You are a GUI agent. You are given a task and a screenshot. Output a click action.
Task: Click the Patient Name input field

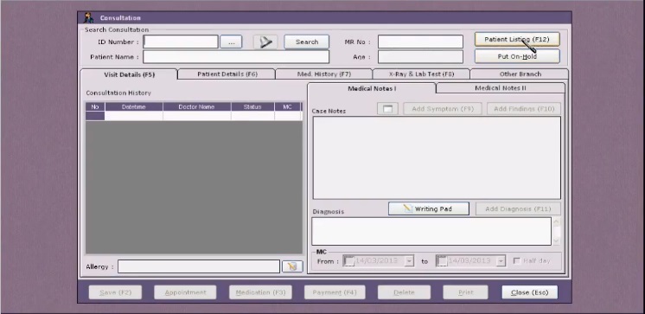pyautogui.click(x=236, y=57)
